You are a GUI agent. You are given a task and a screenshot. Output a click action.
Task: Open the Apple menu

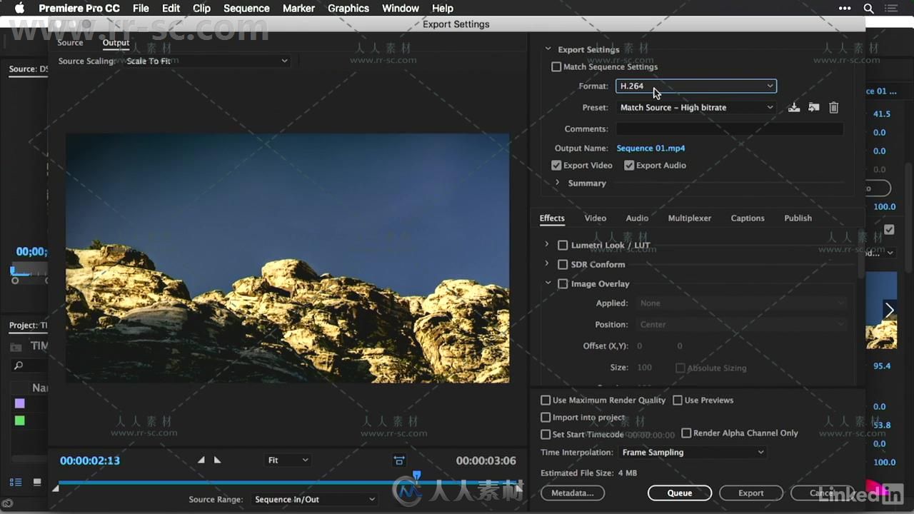pyautogui.click(x=19, y=9)
